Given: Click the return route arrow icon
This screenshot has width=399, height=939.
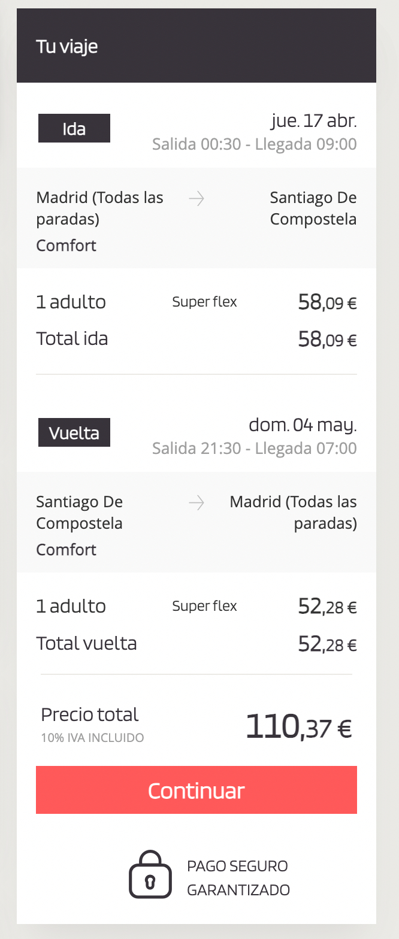Looking at the screenshot, I should point(197,503).
